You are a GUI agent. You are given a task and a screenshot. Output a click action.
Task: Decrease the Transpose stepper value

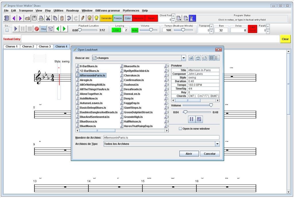[x=211, y=31]
